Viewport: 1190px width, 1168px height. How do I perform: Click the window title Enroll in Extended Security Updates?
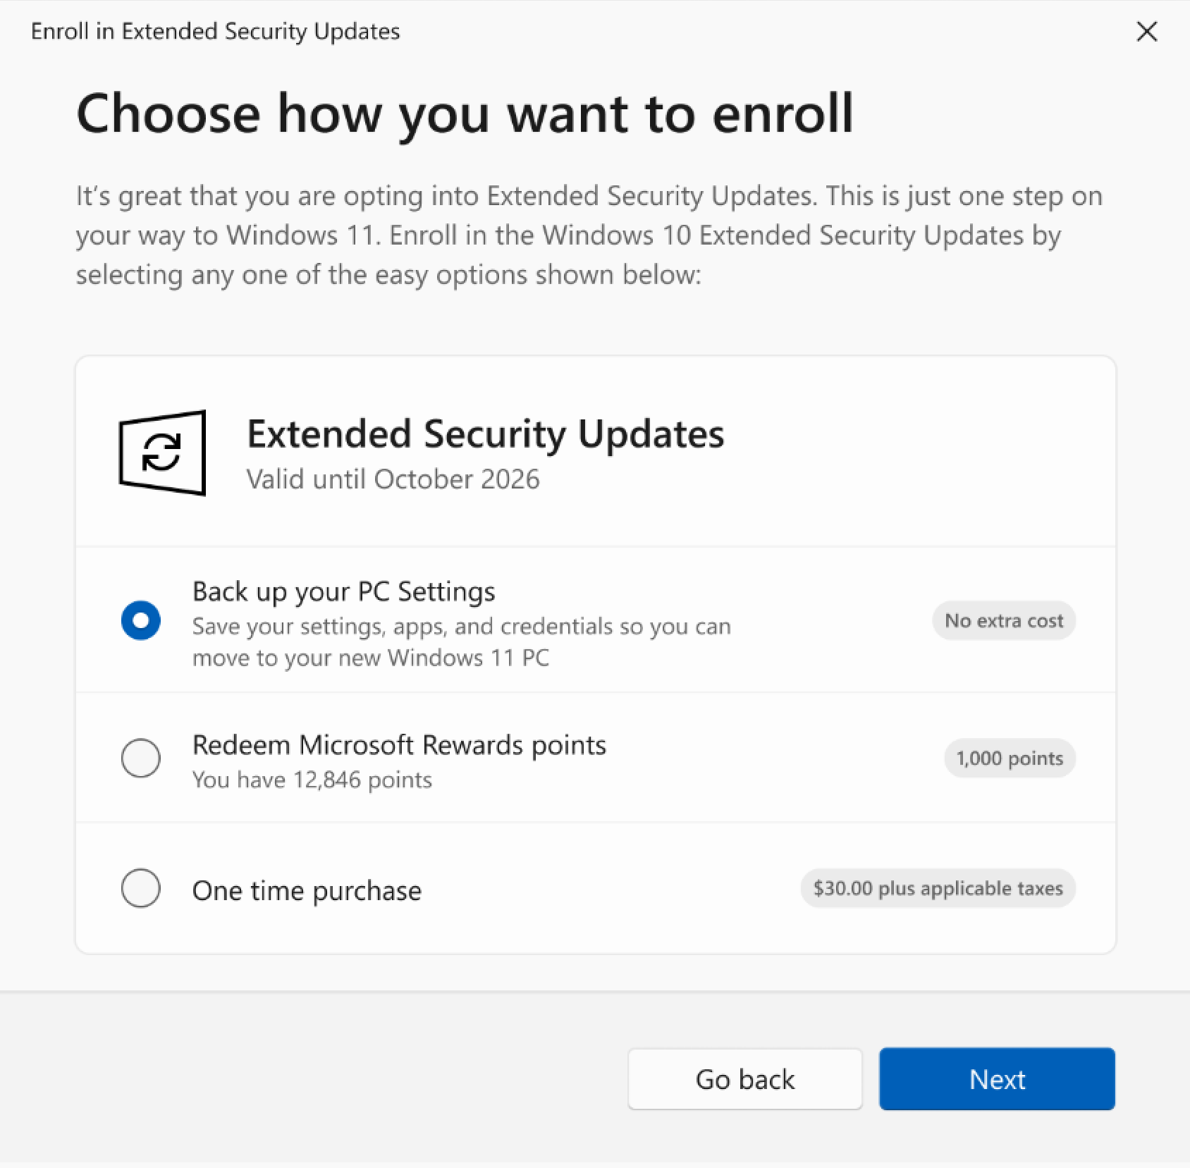tap(215, 32)
